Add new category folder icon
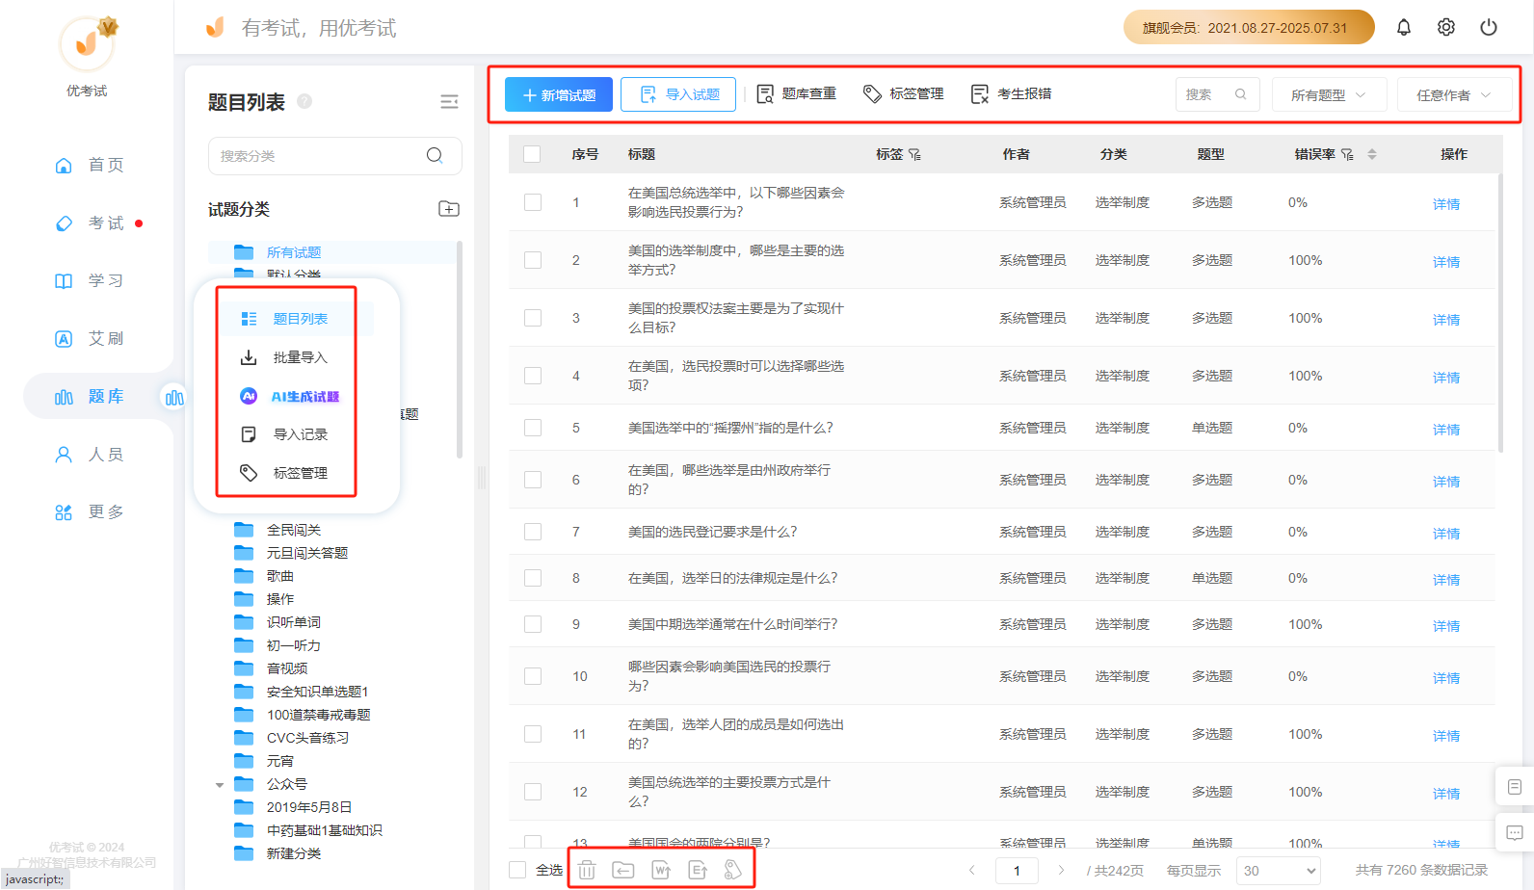Screen dimensions: 1534x890 click(449, 209)
